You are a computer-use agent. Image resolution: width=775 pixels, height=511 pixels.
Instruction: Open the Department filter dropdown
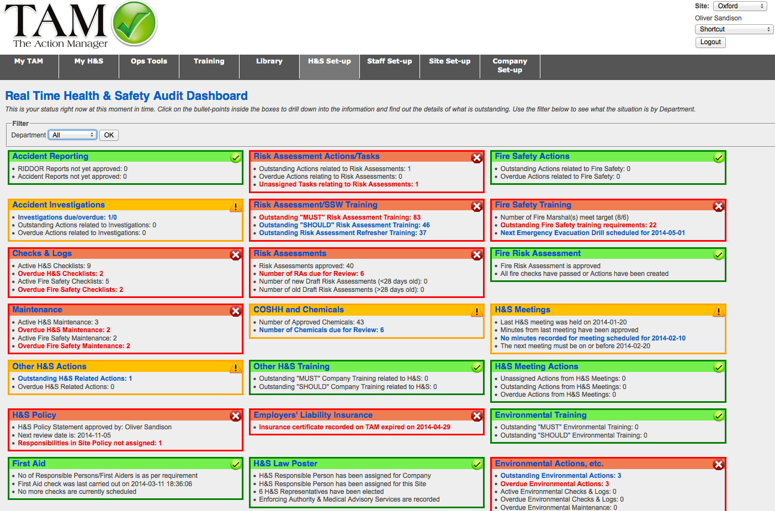pyautogui.click(x=72, y=135)
